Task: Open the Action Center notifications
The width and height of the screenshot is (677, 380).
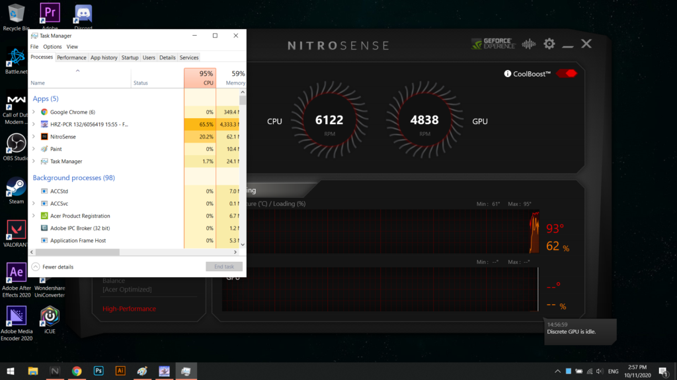Action: tap(663, 371)
